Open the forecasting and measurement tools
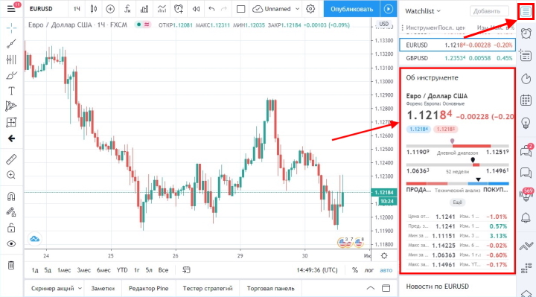This screenshot has height=297, width=536. coord(11,122)
